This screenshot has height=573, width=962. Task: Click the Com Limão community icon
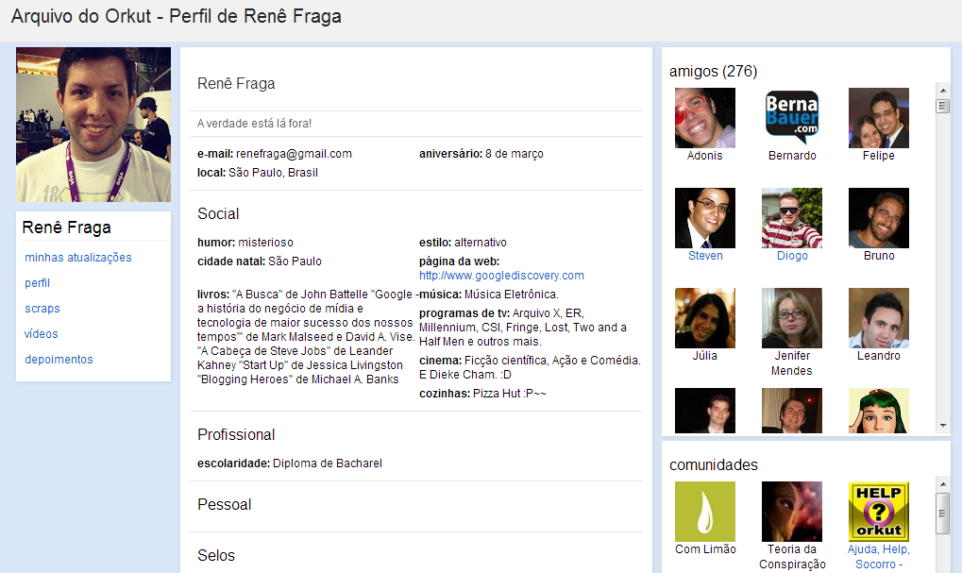pos(704,512)
